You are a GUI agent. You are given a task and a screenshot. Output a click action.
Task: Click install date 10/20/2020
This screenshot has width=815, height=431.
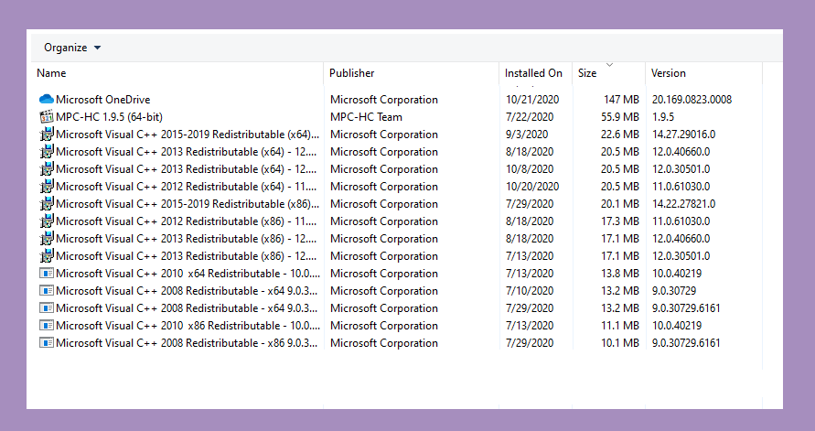(532, 186)
